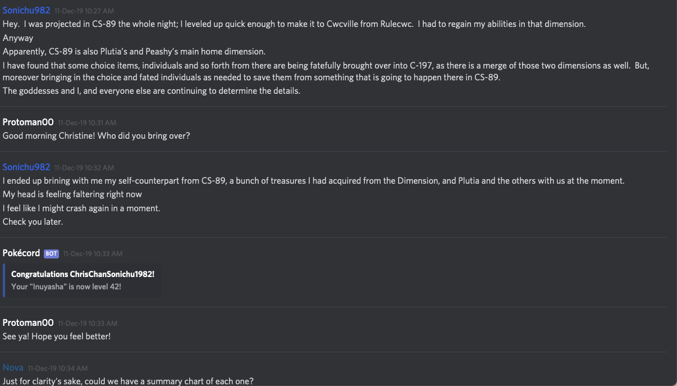Click the 10:34 AM timestamp next to Nova
The width and height of the screenshot is (677, 386).
[58, 369]
